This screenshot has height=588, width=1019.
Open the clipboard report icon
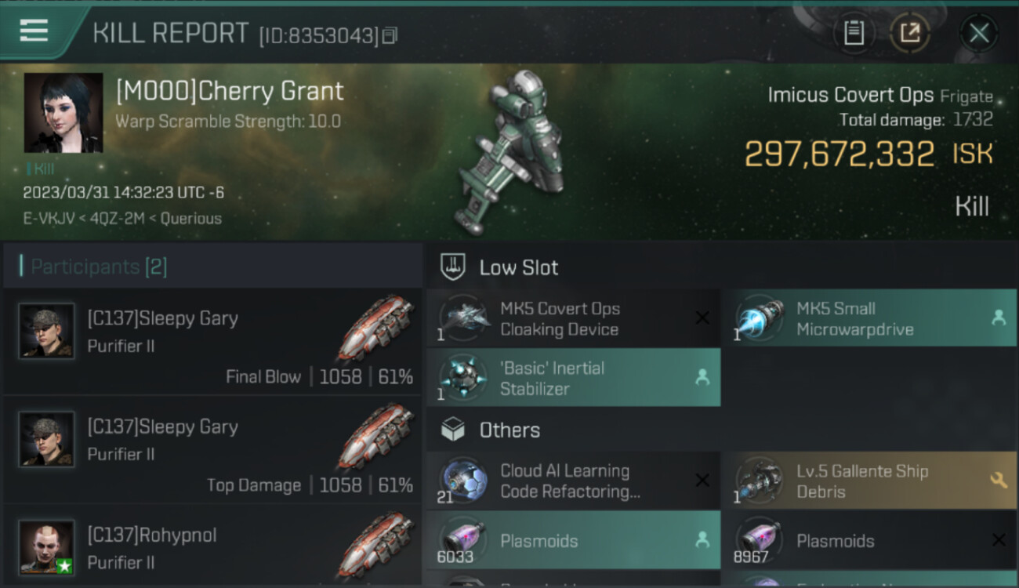854,33
